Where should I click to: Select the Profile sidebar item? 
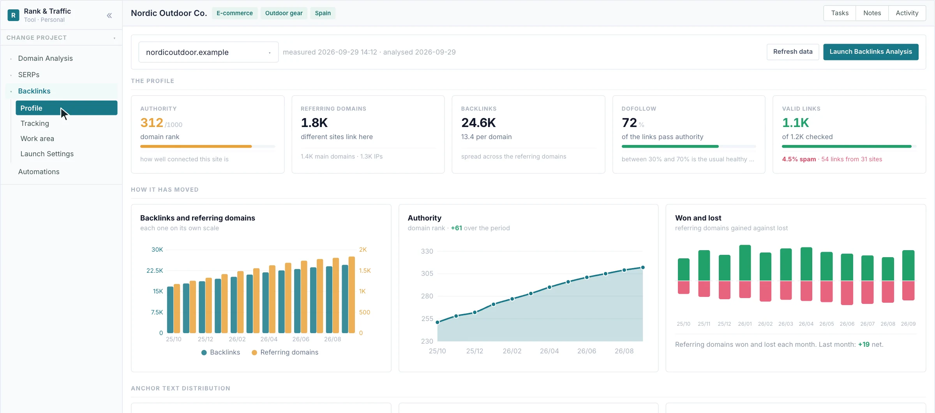coord(66,108)
